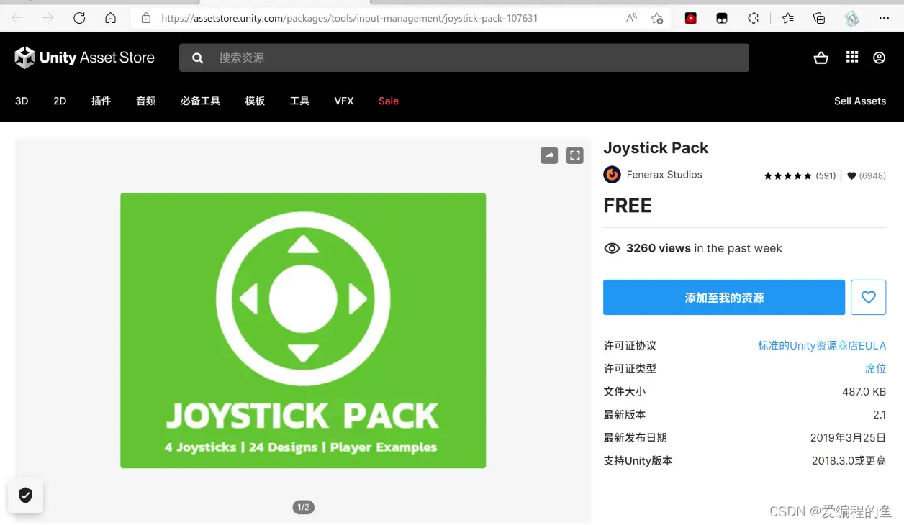
Task: Click the share icon above the product image
Action: 549,155
